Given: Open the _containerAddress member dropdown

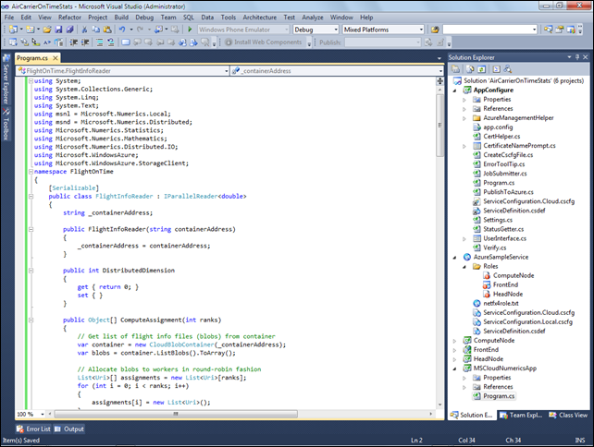Looking at the screenshot, I should tap(440, 71).
